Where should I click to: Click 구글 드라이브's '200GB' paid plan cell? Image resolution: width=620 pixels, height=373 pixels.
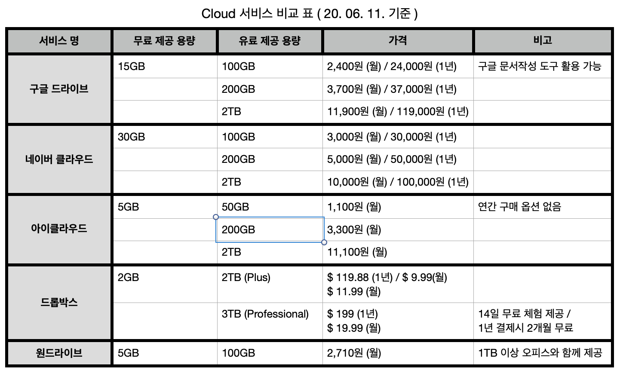click(270, 89)
